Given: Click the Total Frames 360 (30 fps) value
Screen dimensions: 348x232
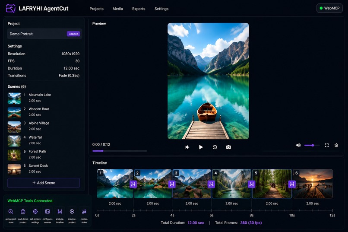Looking at the screenshot, I should pos(251,222).
